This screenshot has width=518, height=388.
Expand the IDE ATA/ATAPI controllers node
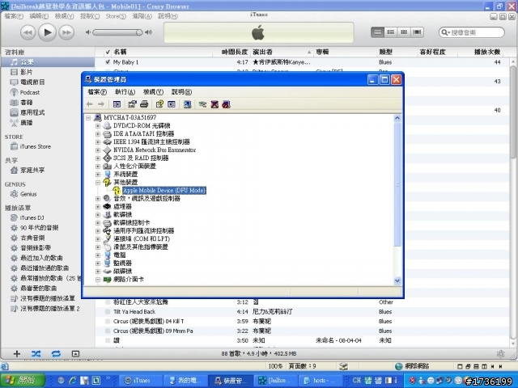click(x=98, y=134)
